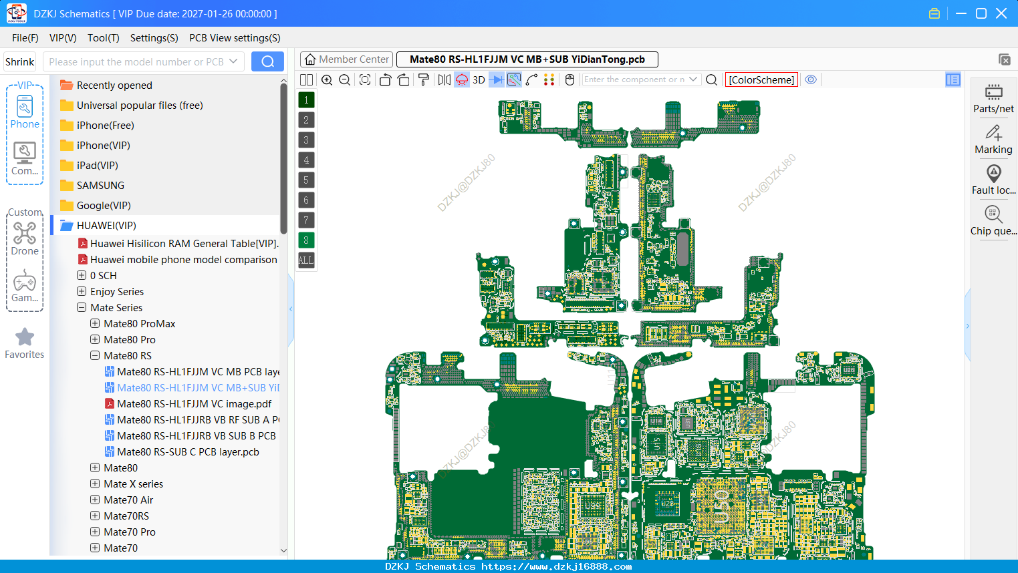Screen dimensions: 1018x573
Task: Open PCB View settings(S) menu
Action: point(235,38)
